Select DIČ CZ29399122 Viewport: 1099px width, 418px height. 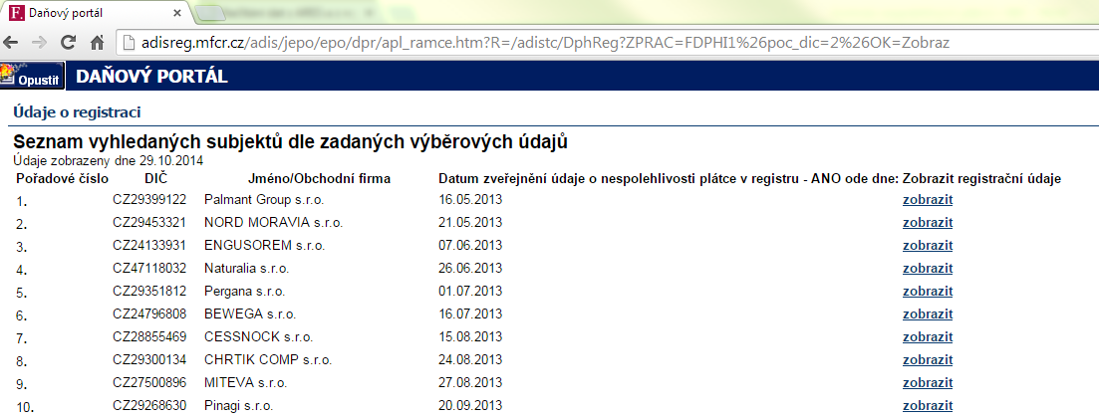(x=149, y=200)
